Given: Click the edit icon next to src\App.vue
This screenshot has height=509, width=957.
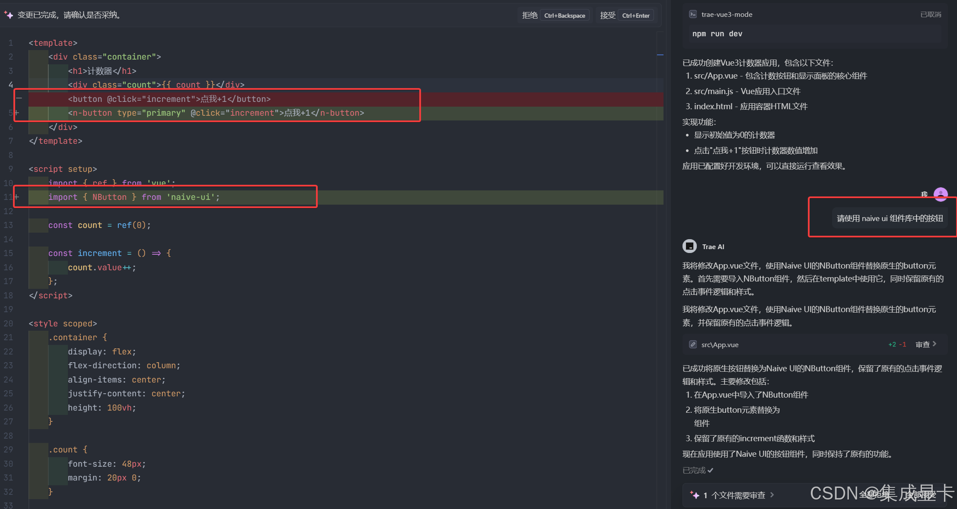Looking at the screenshot, I should (x=692, y=345).
